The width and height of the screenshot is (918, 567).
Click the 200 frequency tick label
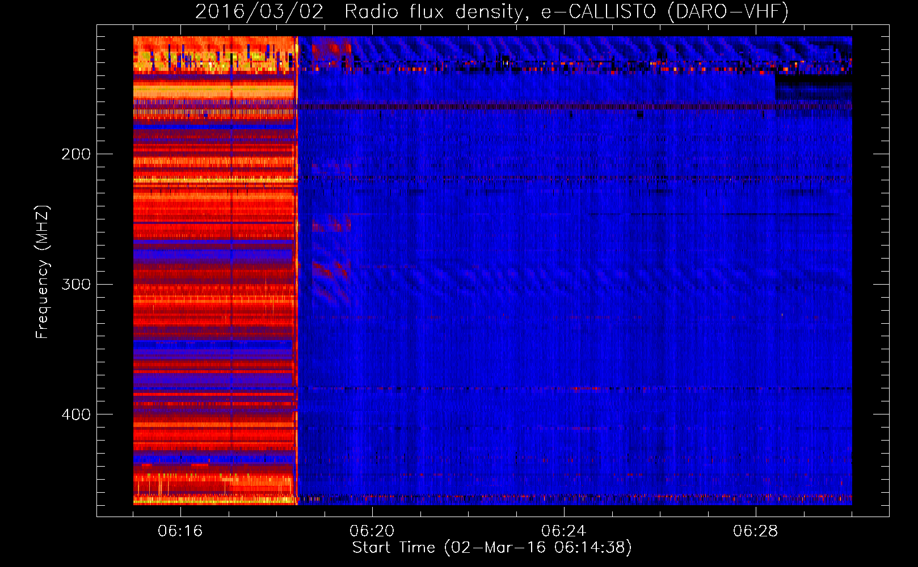(76, 154)
